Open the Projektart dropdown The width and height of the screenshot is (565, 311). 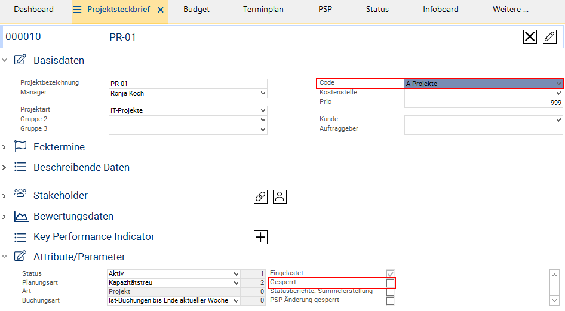pyautogui.click(x=263, y=110)
